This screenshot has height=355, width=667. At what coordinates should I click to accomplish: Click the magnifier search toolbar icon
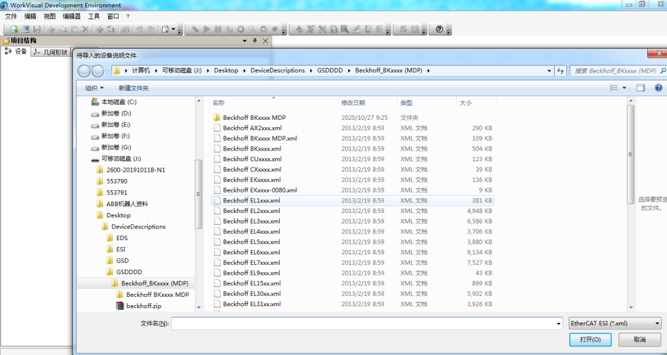pos(252,30)
